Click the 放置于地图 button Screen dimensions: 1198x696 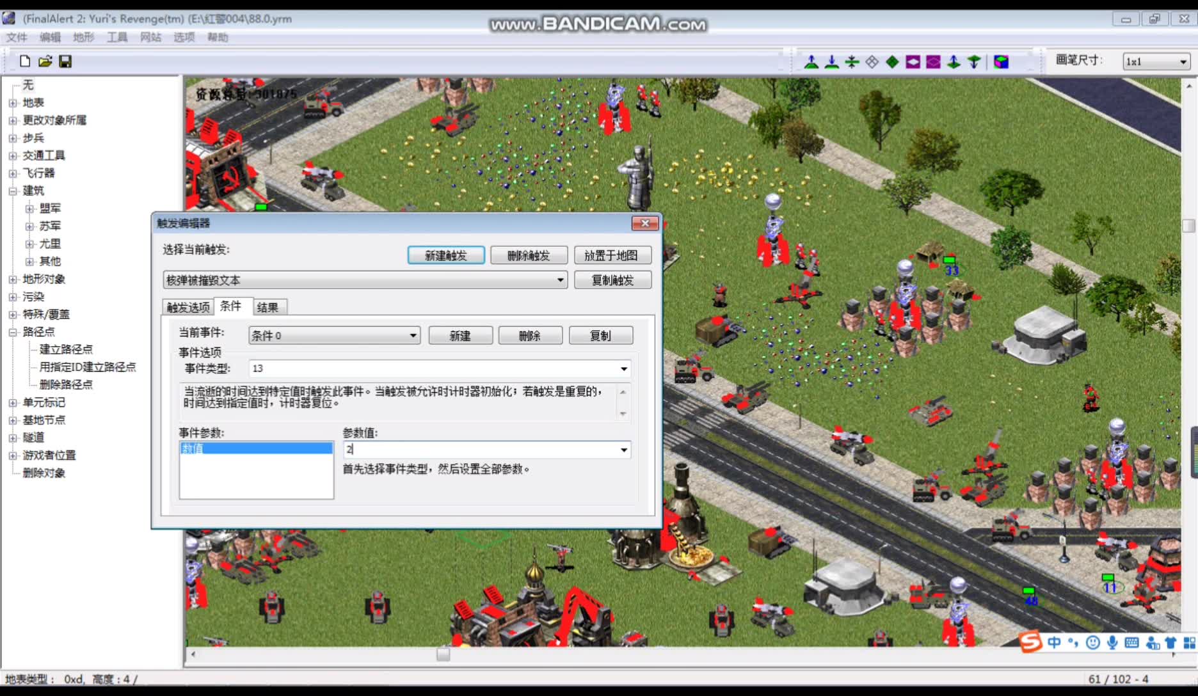pyautogui.click(x=612, y=255)
